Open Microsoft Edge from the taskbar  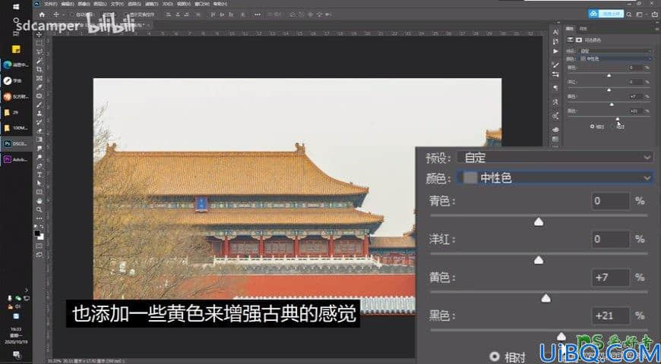coord(16,64)
